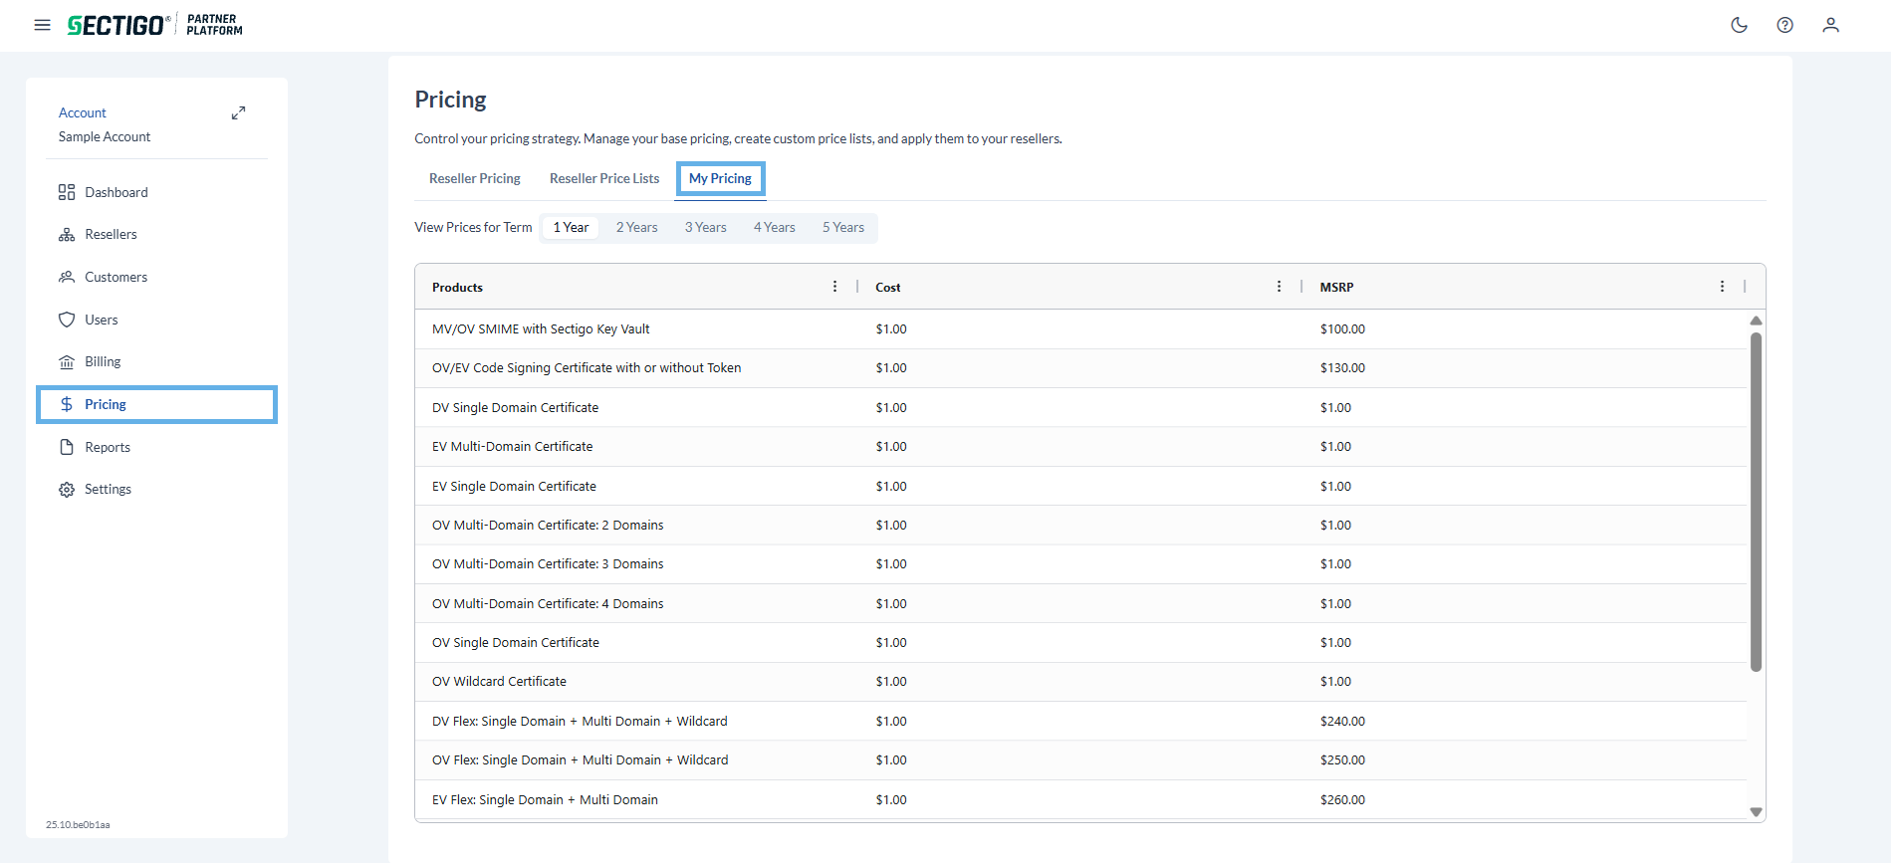
Task: Select EV Single Domain Certificate row
Action: [x=1081, y=487]
